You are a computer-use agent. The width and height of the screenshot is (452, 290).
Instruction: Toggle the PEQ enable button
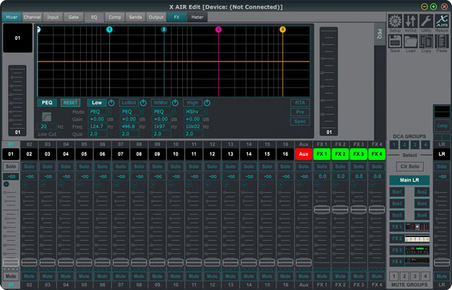(47, 103)
